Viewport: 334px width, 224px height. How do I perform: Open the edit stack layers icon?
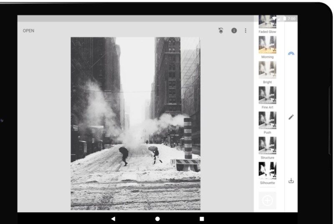[221, 30]
